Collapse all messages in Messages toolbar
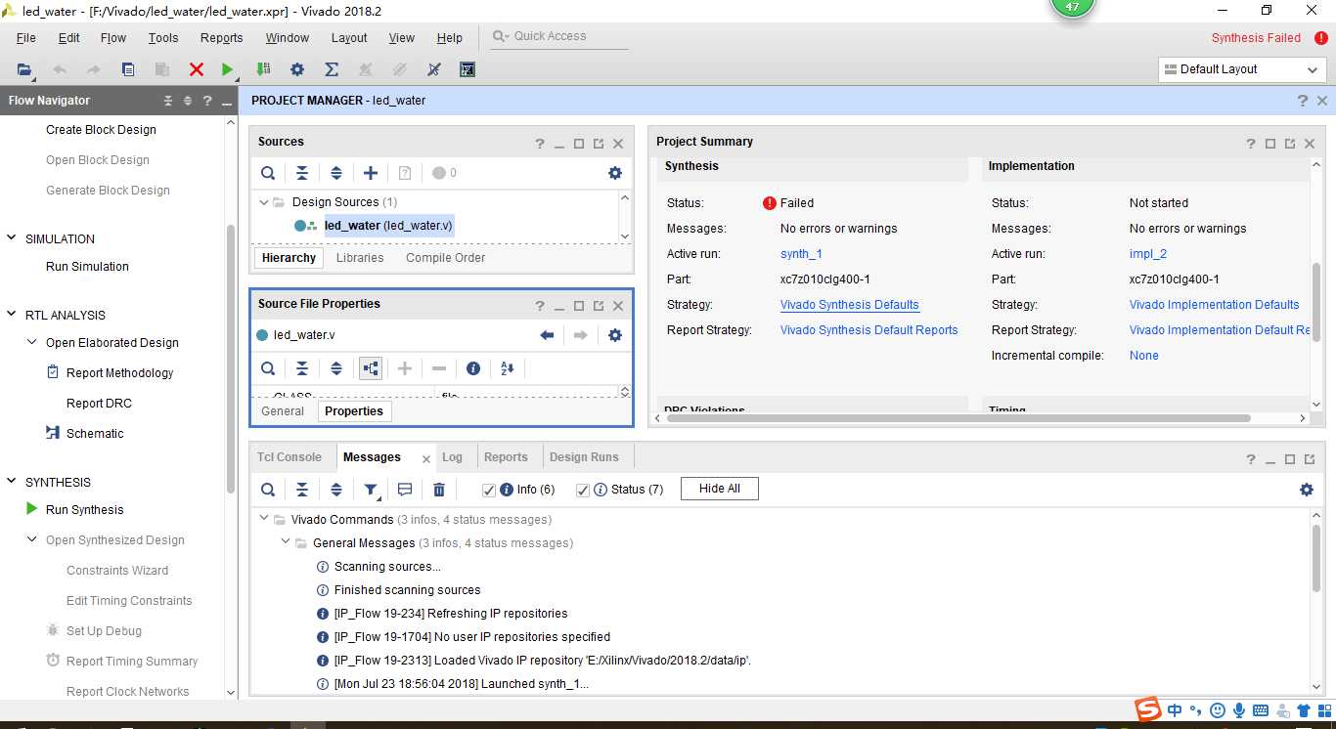Image resolution: width=1336 pixels, height=729 pixels. [302, 490]
